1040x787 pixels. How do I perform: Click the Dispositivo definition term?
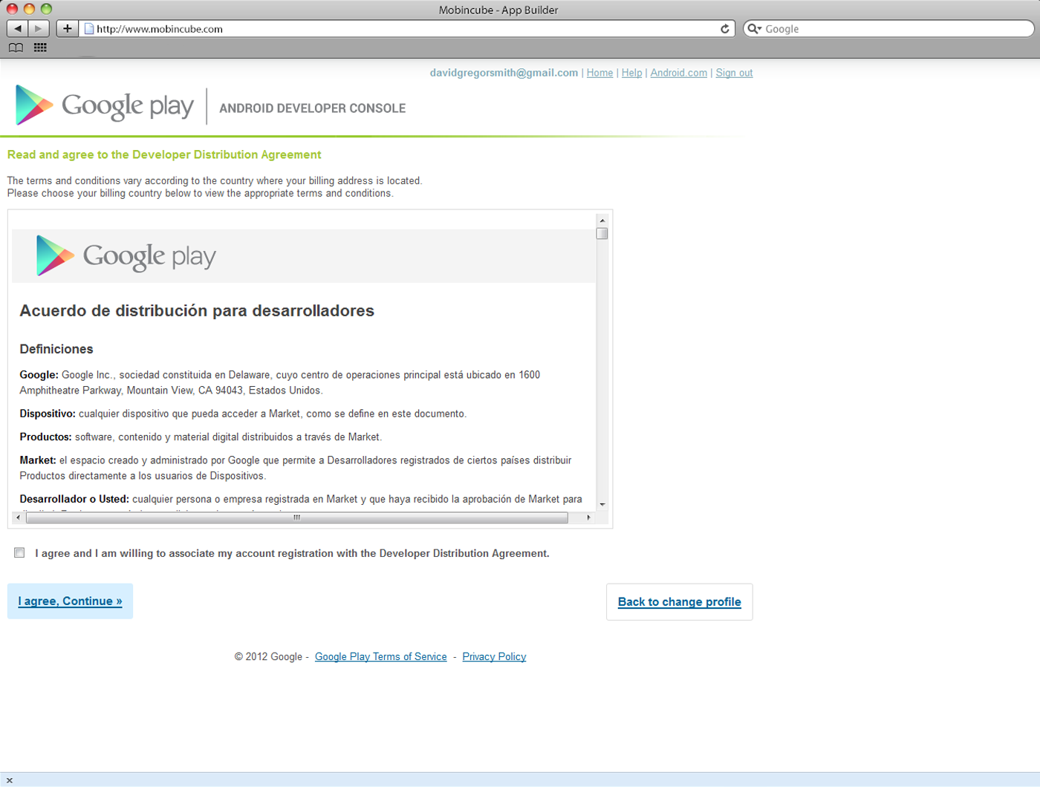click(48, 414)
